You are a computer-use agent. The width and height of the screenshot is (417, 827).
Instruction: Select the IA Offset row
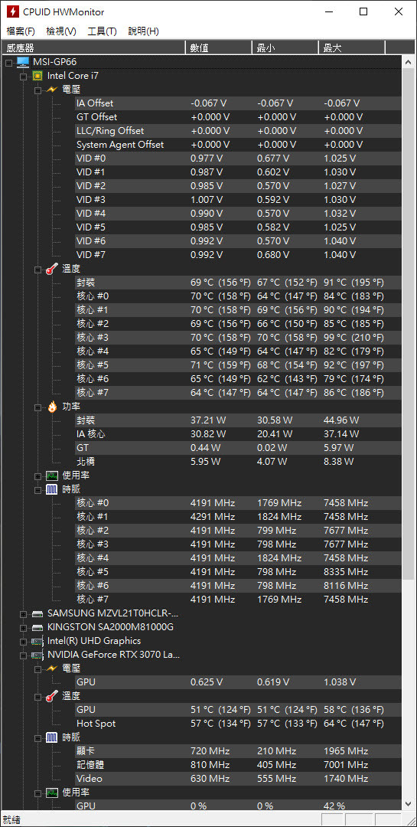click(238, 103)
